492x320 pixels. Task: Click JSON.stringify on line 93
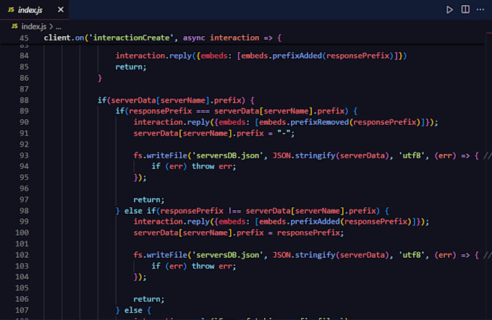point(304,155)
